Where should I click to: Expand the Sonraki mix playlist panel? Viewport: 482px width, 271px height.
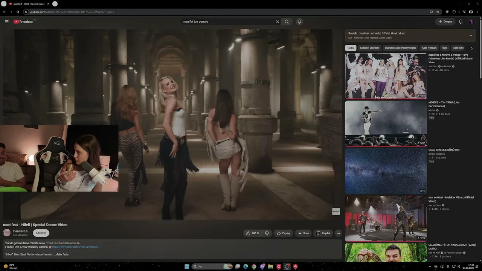[x=471, y=35]
